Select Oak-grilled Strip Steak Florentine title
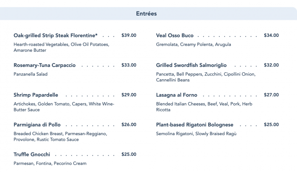The image size is (297, 172). pyautogui.click(x=56, y=36)
